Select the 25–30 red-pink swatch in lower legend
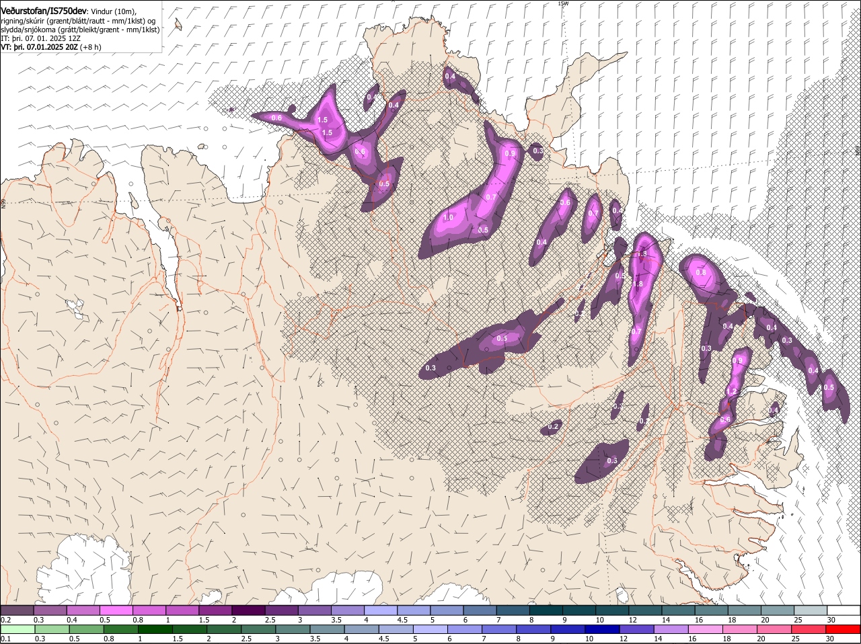The height and width of the screenshot is (644, 861). [x=808, y=629]
